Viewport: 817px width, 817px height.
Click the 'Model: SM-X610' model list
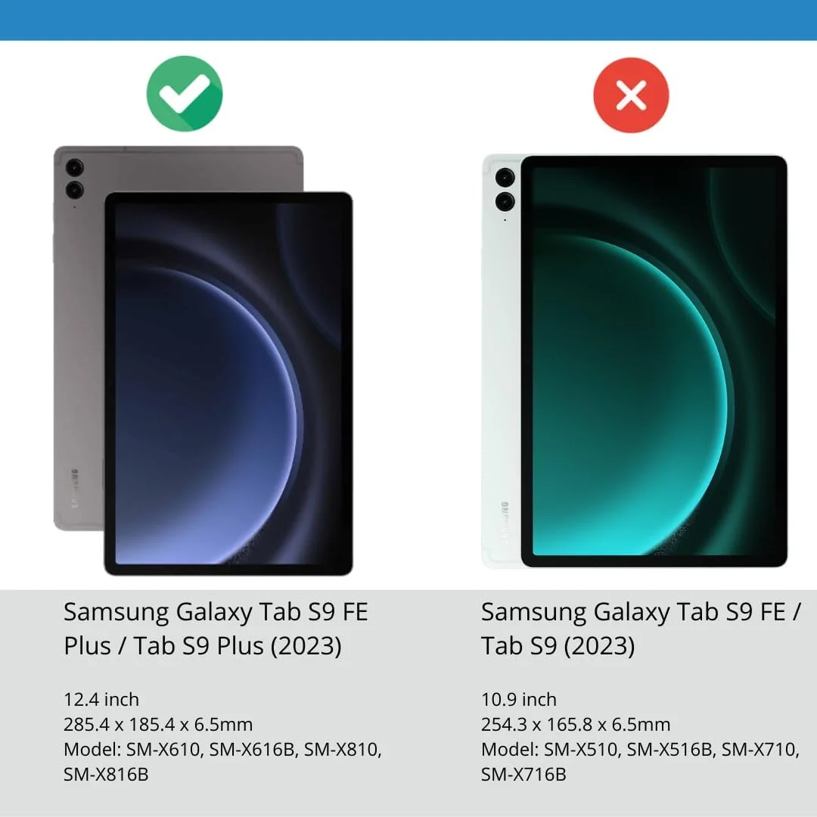click(222, 762)
